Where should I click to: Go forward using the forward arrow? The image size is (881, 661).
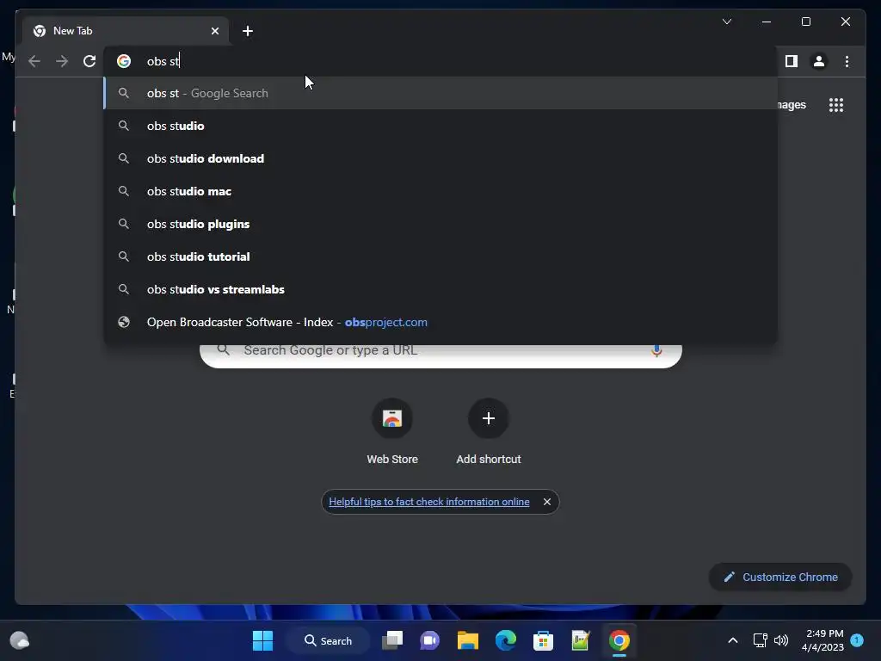click(62, 61)
